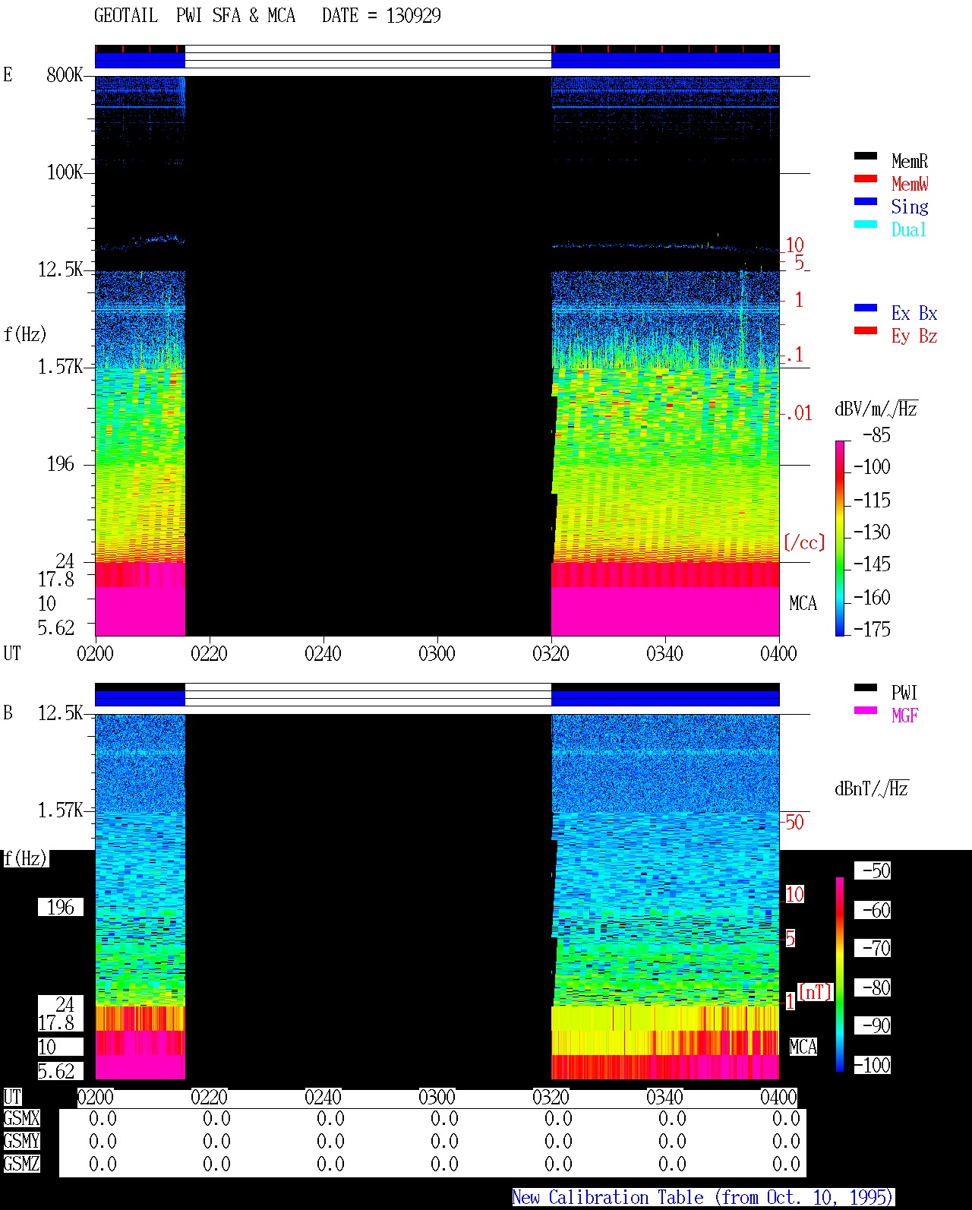Image resolution: width=972 pixels, height=1210 pixels.
Task: Click the GSMX row label
Action: point(21,1119)
